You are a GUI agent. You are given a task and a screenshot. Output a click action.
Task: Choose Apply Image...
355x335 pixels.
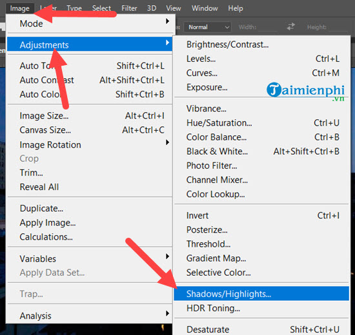[90, 223]
